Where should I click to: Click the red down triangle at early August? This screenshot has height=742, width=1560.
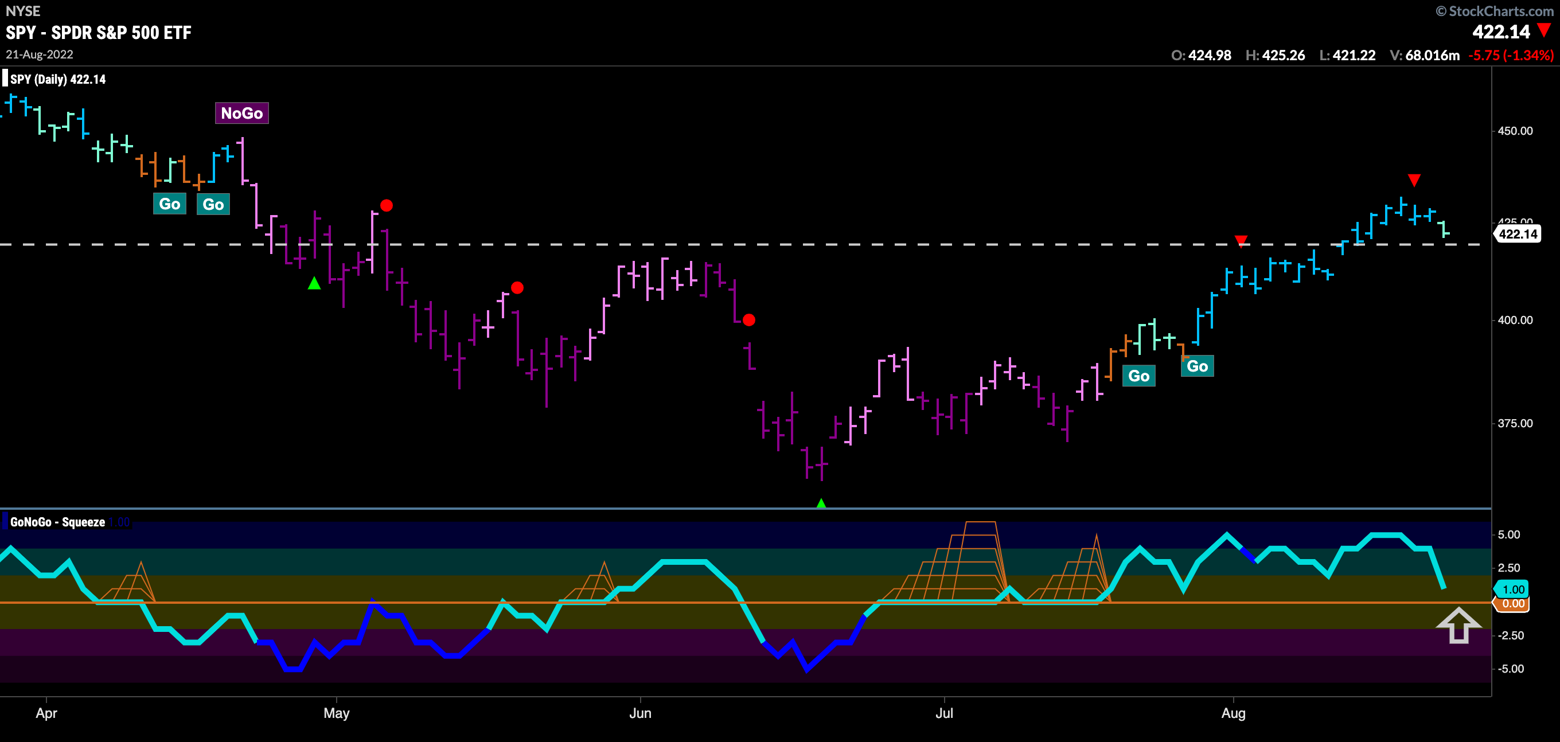point(1241,241)
